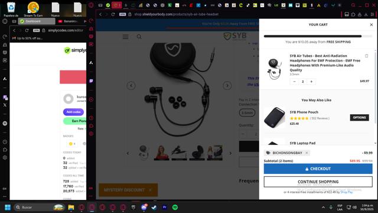Click the shieldyourbody address bar URL
378x213 pixels.
177,14
